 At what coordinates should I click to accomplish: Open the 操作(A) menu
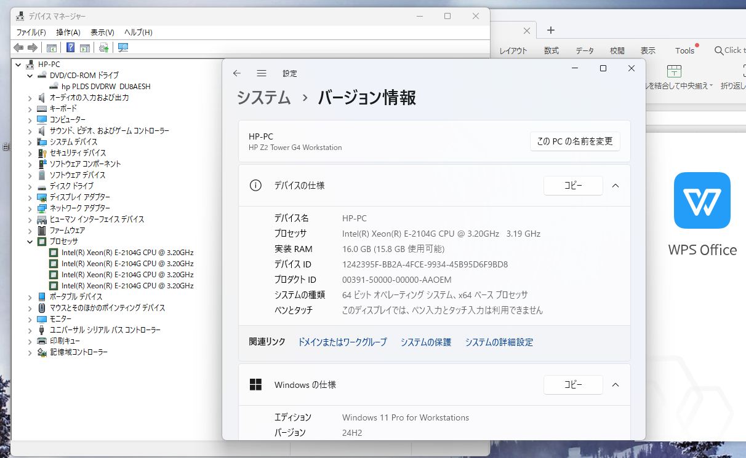68,32
